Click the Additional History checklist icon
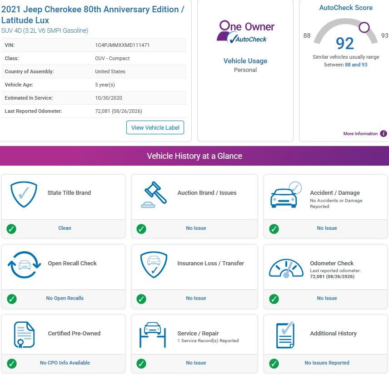Image resolution: width=389 pixels, height=375 pixels. click(x=285, y=335)
